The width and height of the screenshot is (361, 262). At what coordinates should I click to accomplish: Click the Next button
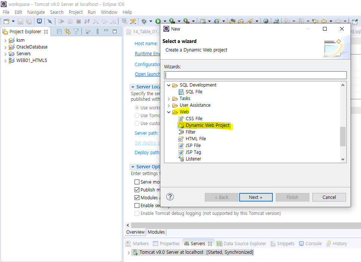pos(256,197)
